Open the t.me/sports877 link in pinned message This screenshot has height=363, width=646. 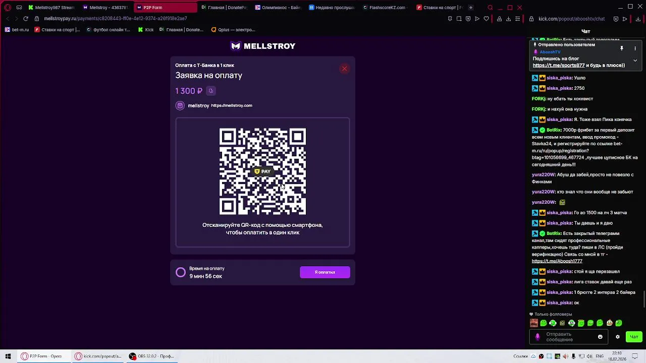559,66
